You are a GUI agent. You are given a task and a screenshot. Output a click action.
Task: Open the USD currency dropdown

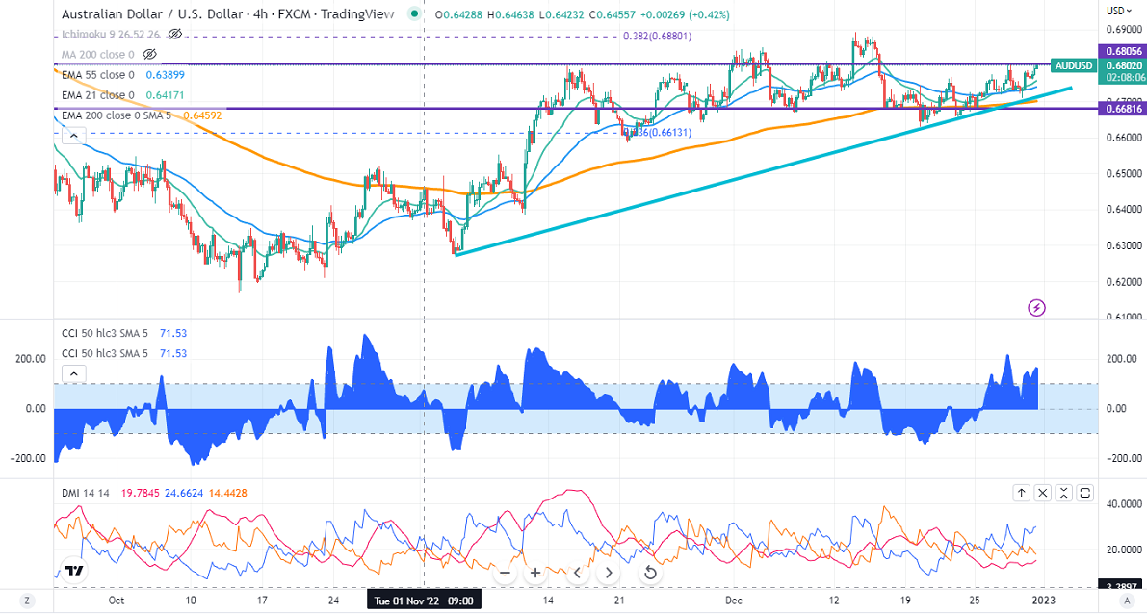[1119, 11]
